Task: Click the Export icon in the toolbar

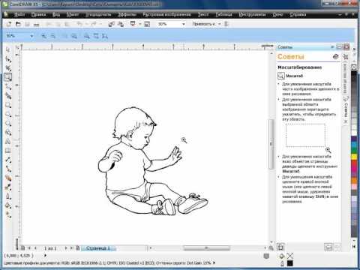Action: pos(121,24)
